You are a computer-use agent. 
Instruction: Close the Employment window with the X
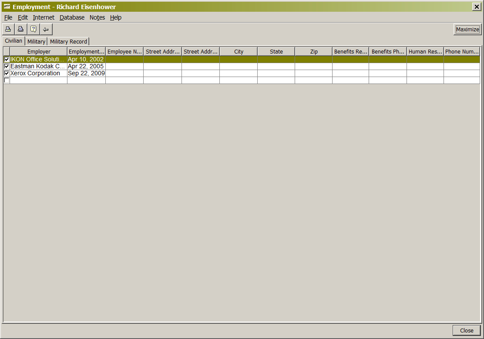pyautogui.click(x=477, y=7)
